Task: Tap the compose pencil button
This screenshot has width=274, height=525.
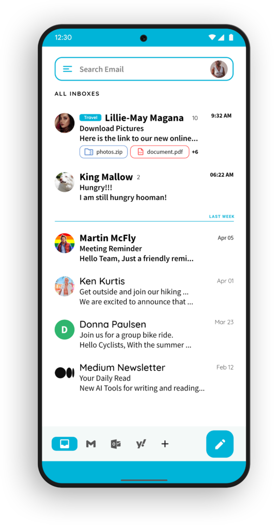Action: pyautogui.click(x=220, y=444)
